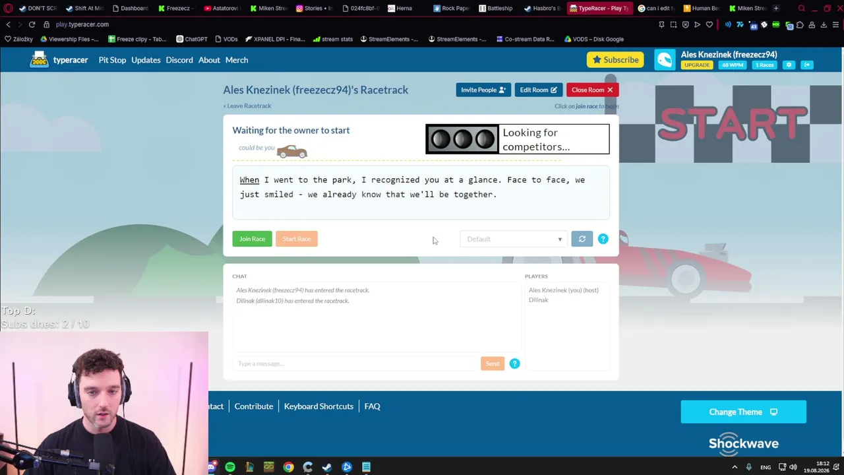
Task: Open the About page
Action: 209,60
